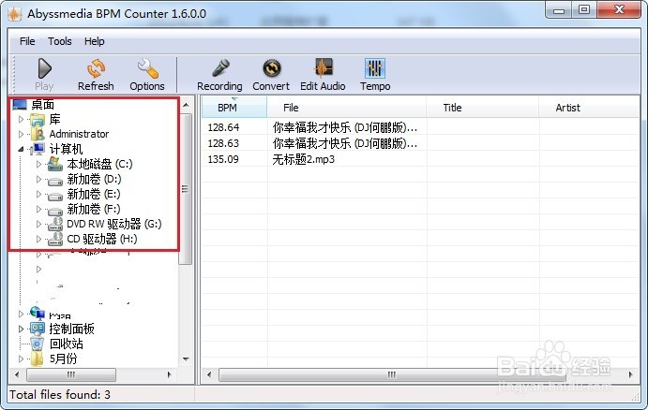The image size is (648, 410).
Task: Click the file list horizontal scrollbar thumb
Action: coord(392,374)
